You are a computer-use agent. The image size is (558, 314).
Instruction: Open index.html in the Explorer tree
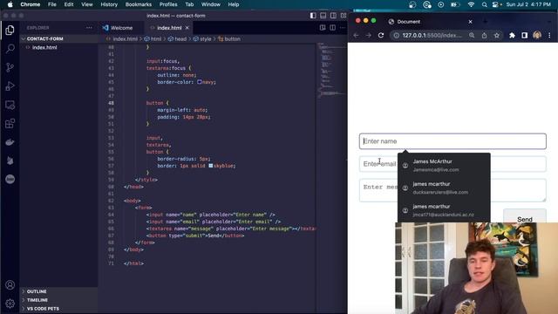pos(44,47)
